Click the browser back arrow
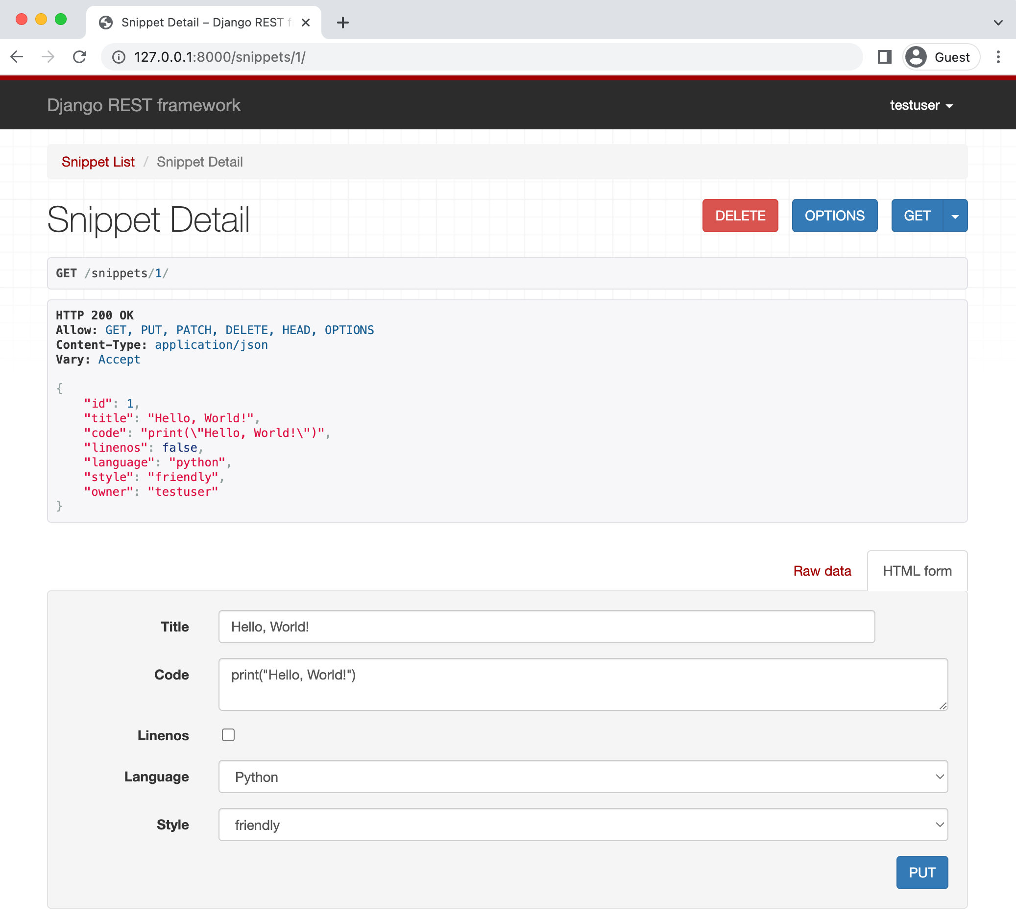The height and width of the screenshot is (923, 1016). click(17, 57)
